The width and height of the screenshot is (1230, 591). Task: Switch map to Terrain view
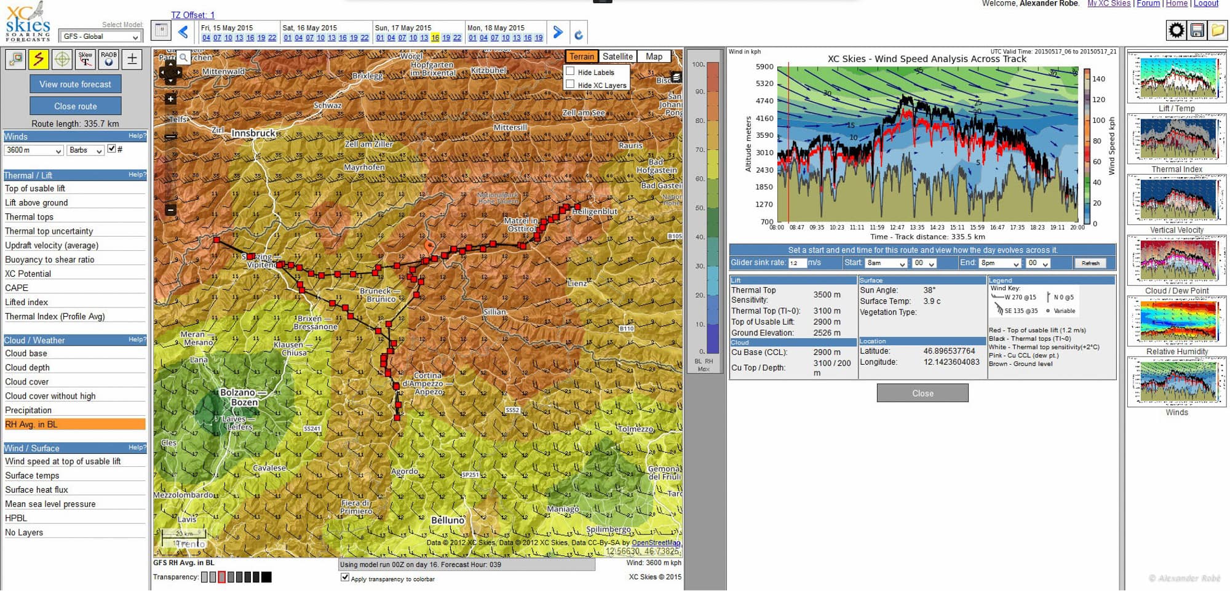[581, 57]
